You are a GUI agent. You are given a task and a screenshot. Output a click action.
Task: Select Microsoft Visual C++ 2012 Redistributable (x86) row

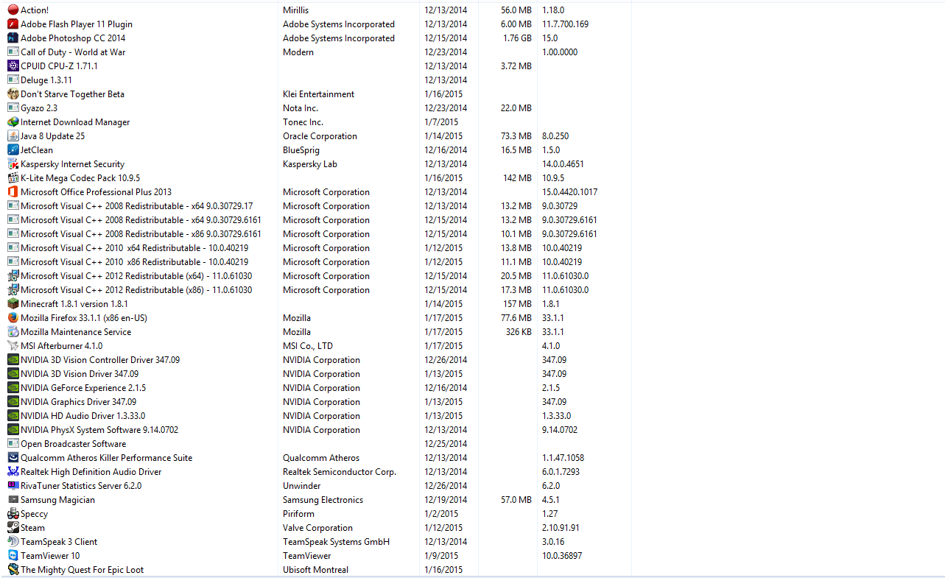pos(136,290)
